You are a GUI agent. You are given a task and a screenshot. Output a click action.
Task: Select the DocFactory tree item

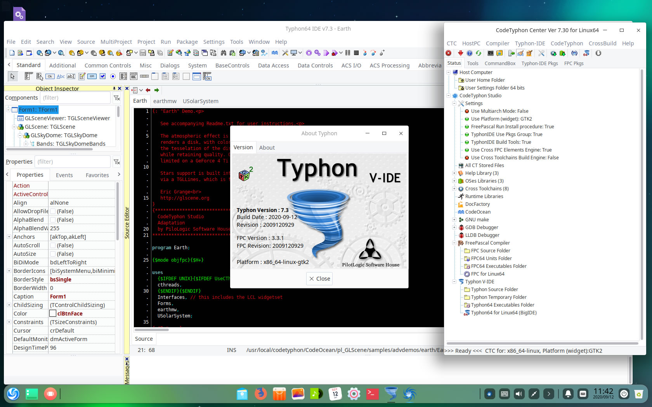[x=477, y=204]
